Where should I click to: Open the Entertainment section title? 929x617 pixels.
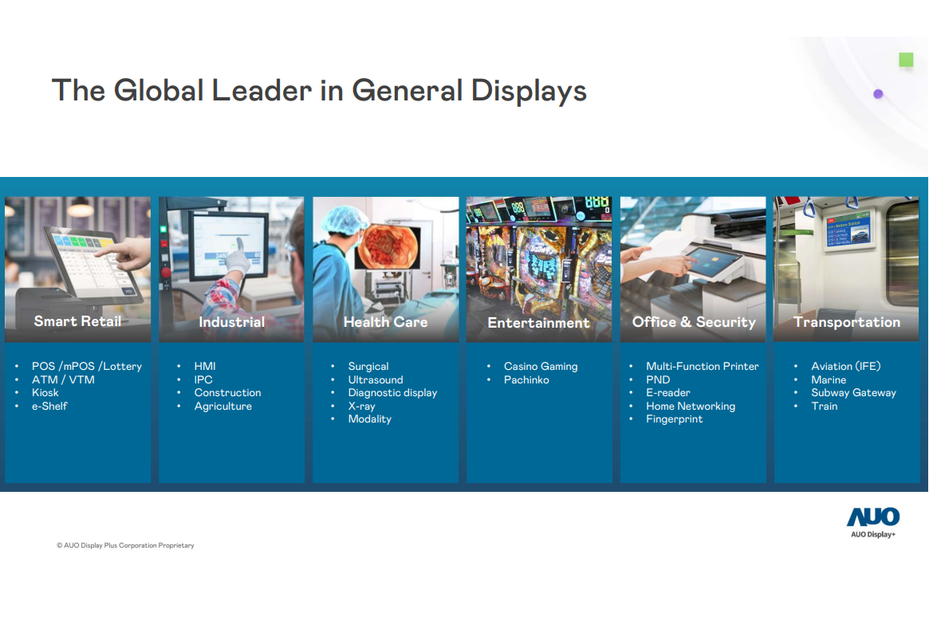(x=538, y=322)
